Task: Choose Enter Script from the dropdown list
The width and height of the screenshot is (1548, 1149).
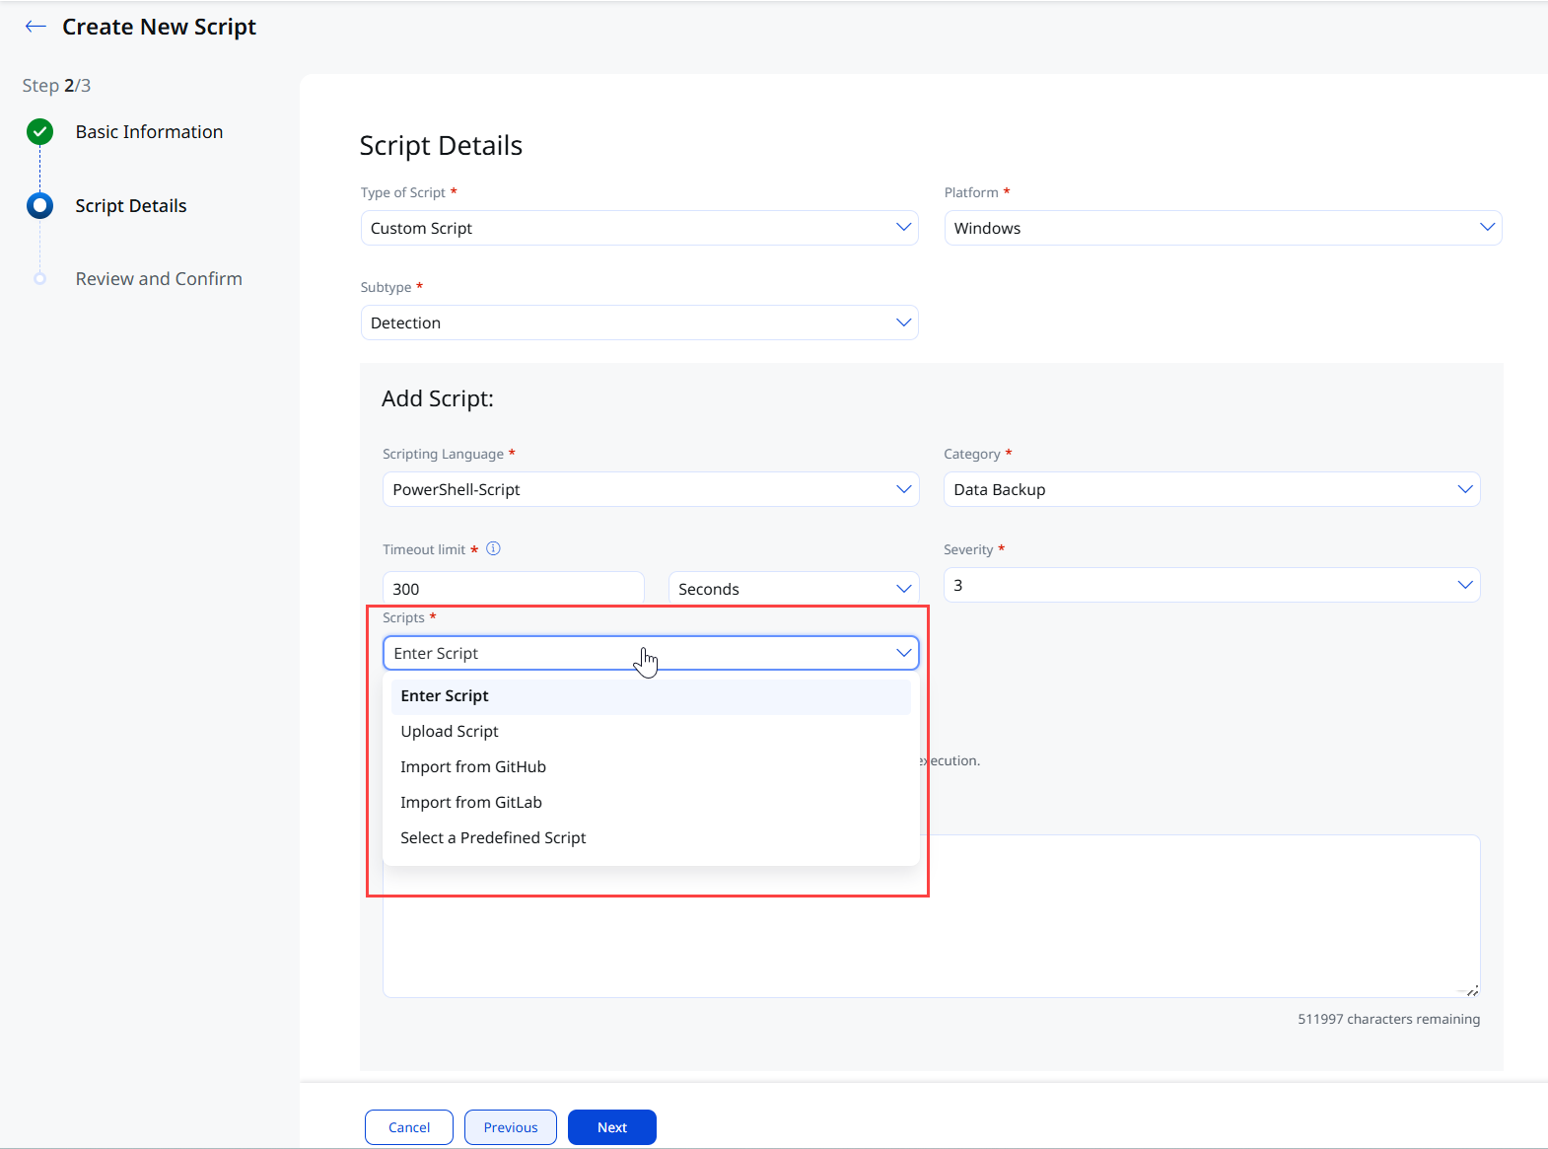Action: [x=651, y=696]
